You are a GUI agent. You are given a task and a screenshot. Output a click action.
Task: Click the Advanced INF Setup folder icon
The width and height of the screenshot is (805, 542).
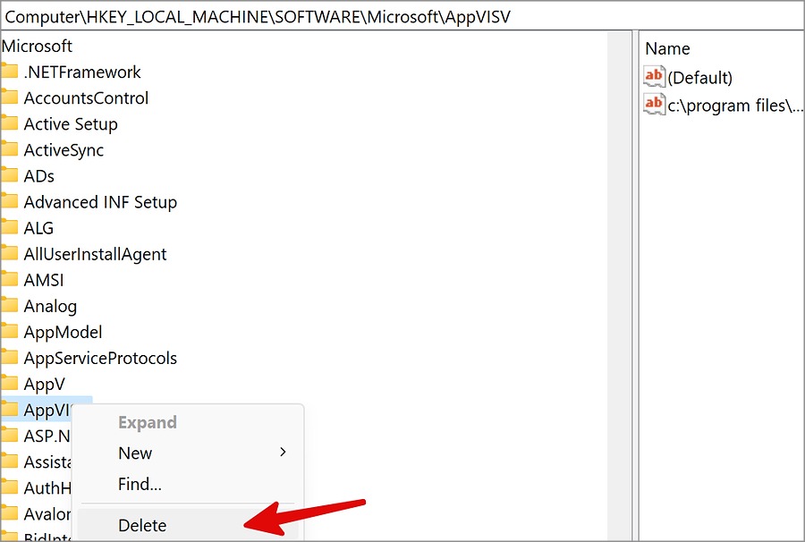coord(9,200)
